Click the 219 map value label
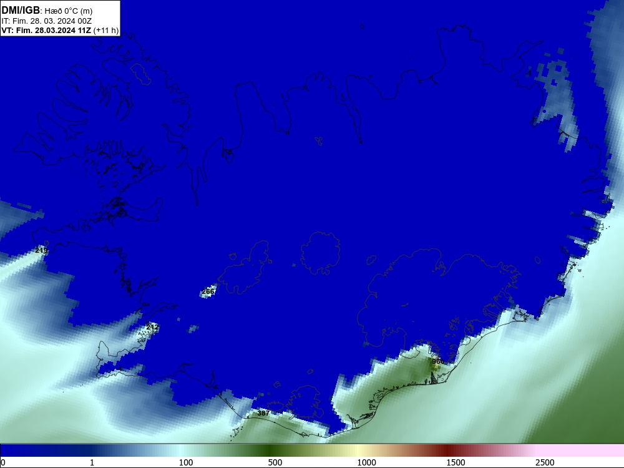624x468 pixels. [x=41, y=250]
